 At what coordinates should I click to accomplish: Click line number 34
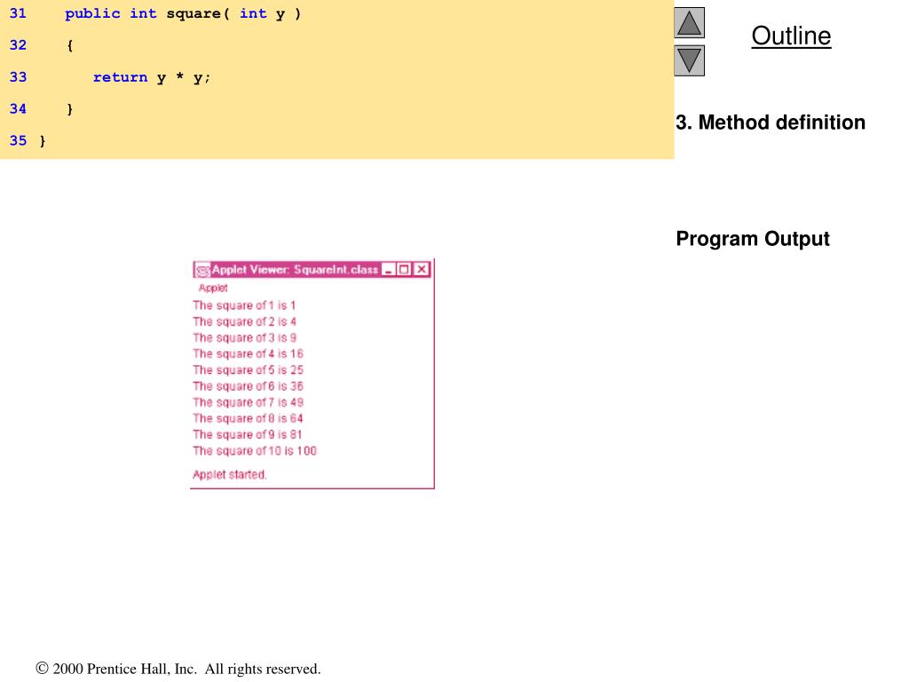coord(18,109)
